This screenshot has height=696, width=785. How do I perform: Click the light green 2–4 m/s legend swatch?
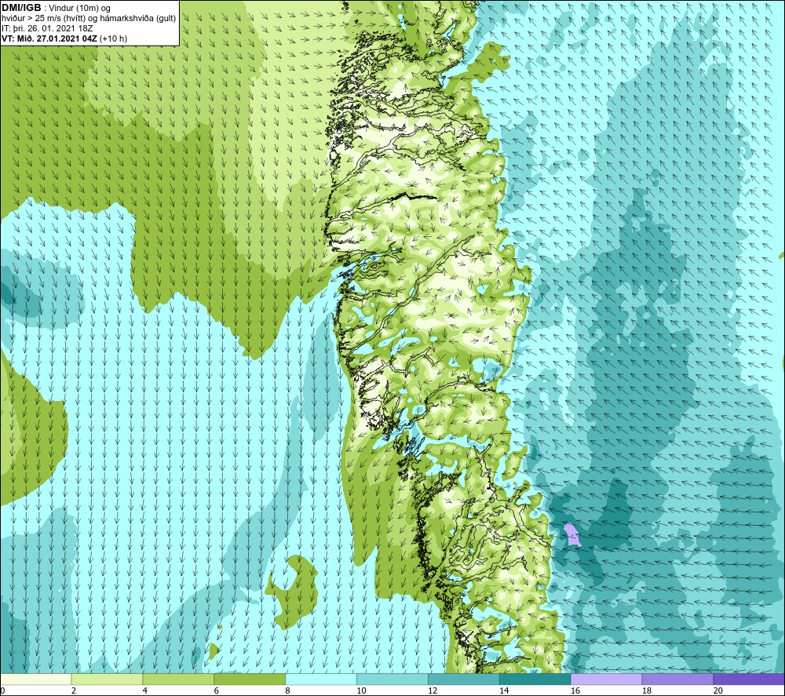(x=107, y=679)
